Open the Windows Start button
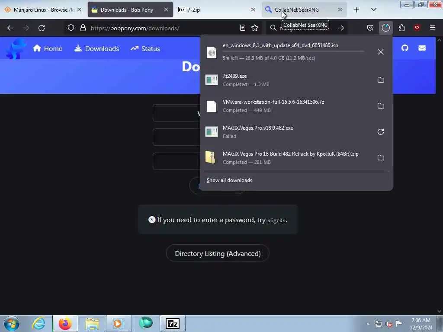443x332 pixels. (x=12, y=323)
